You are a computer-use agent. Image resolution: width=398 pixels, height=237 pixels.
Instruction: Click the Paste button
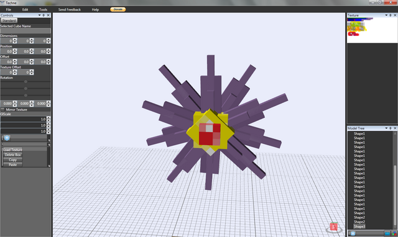click(12, 164)
